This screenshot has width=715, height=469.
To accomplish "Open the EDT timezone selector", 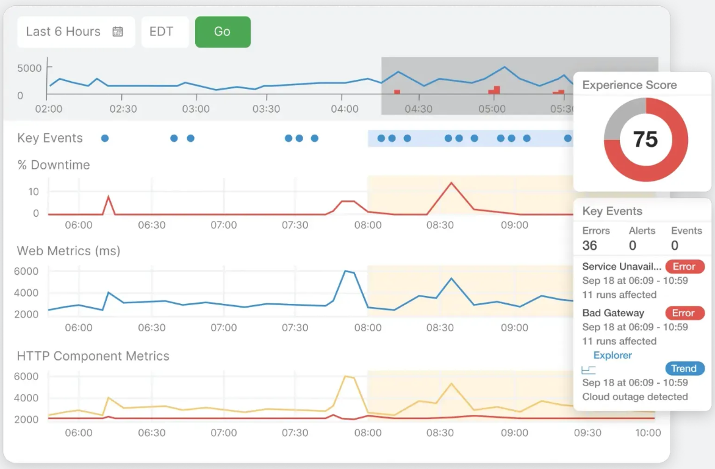I will point(165,32).
